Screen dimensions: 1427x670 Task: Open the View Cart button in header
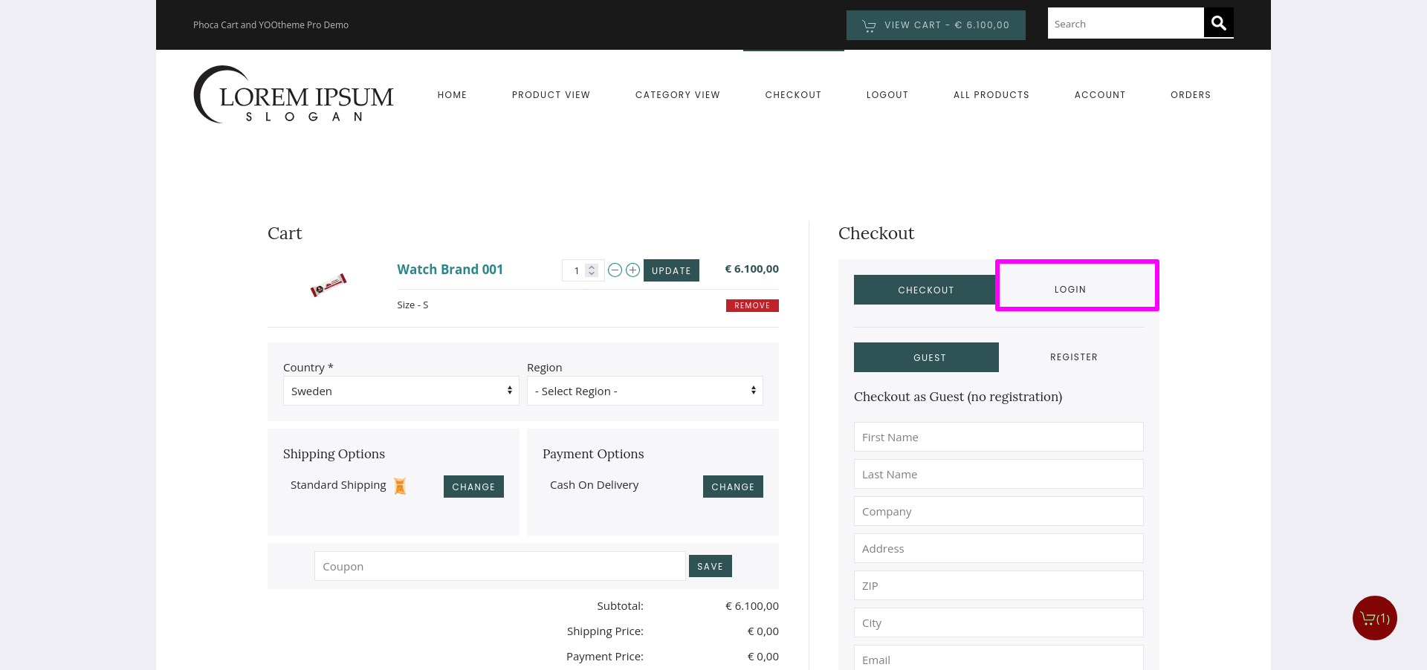[x=935, y=25]
